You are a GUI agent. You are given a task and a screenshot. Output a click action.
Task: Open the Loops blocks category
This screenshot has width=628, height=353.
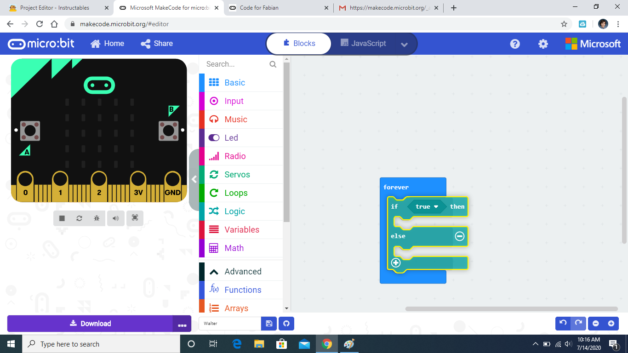[x=241, y=193]
